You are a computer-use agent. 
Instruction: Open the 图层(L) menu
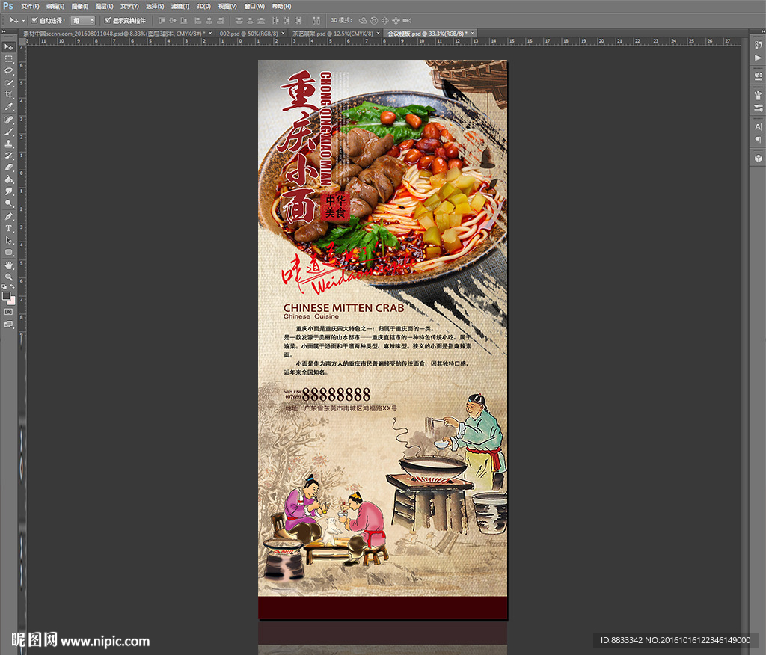tap(104, 6)
